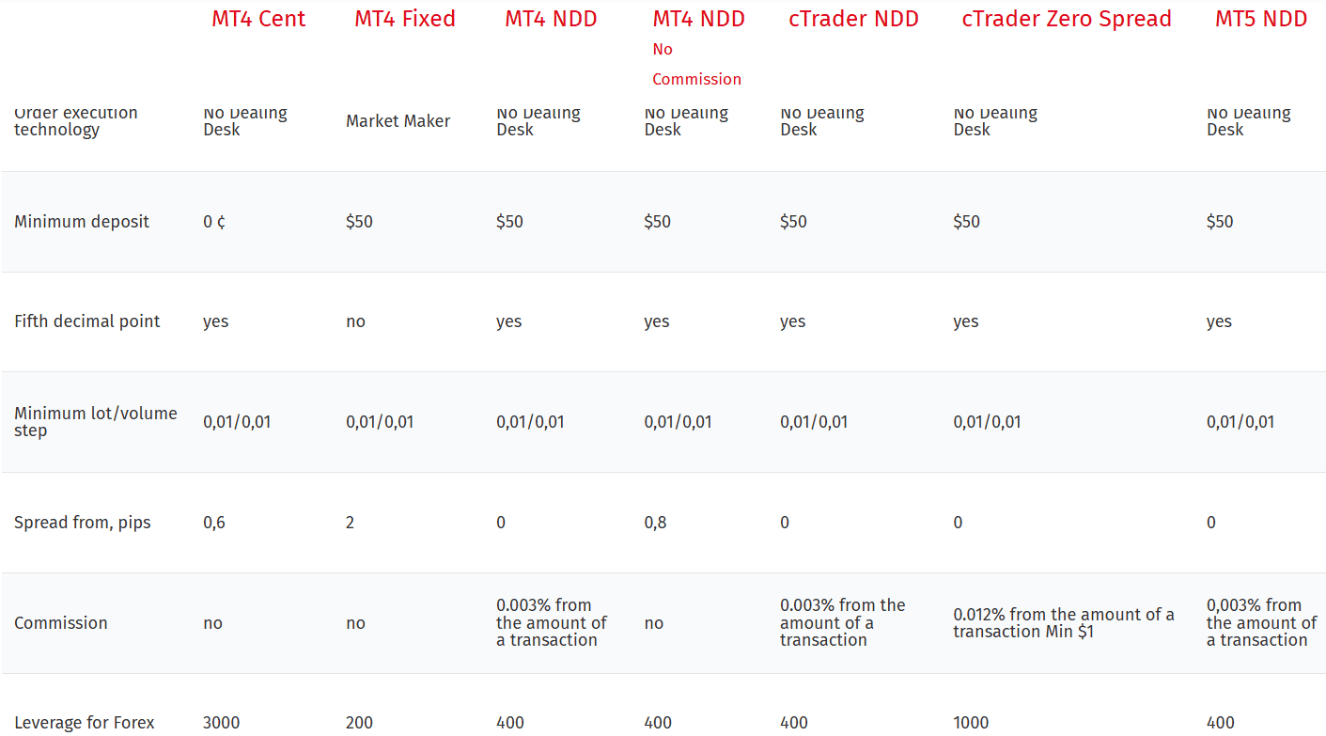The width and height of the screenshot is (1326, 736).
Task: Select the cTrader NDD column heading
Action: pos(853,19)
